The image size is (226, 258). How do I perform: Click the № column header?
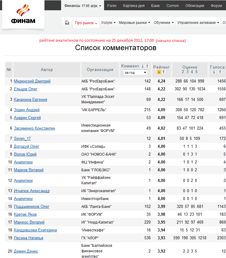(9, 69)
